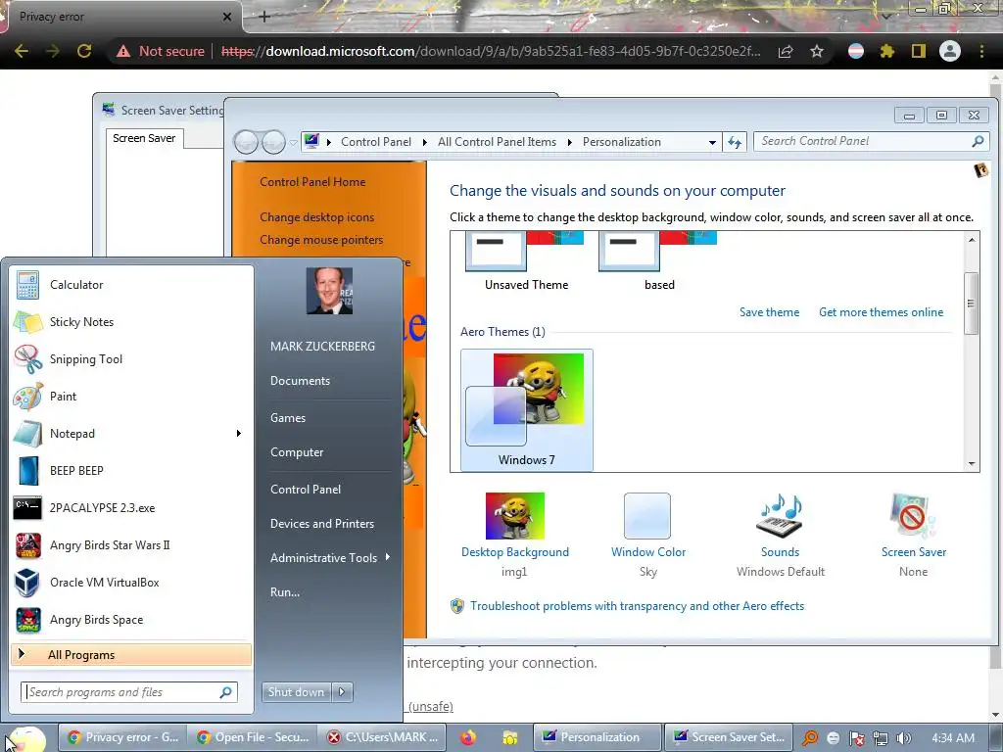1003x752 pixels.
Task: Click Change desktop icons link
Action: 316,217
